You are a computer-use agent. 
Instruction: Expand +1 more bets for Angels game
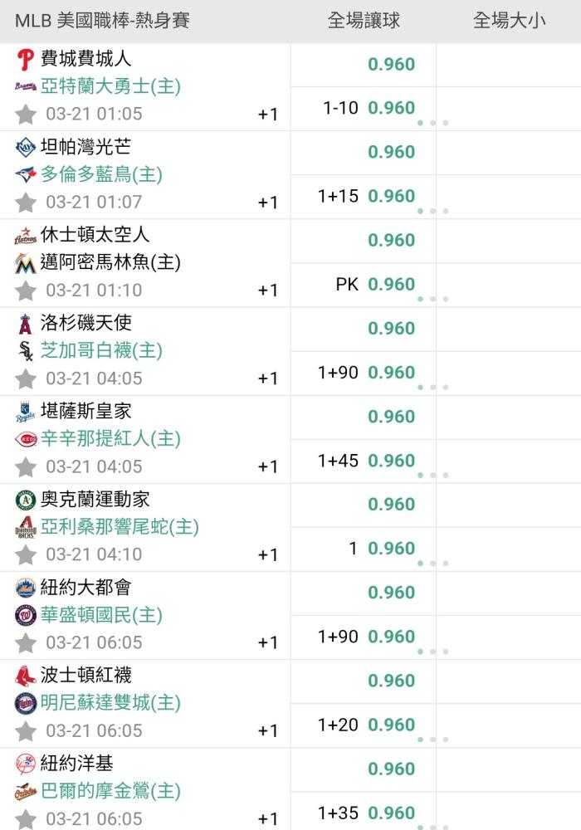(268, 378)
